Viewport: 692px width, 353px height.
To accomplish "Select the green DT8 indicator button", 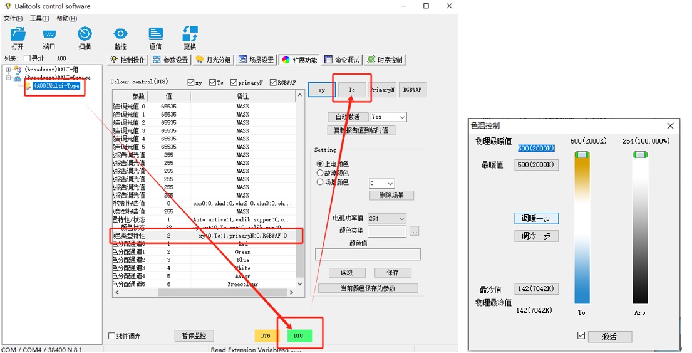I will 298,336.
